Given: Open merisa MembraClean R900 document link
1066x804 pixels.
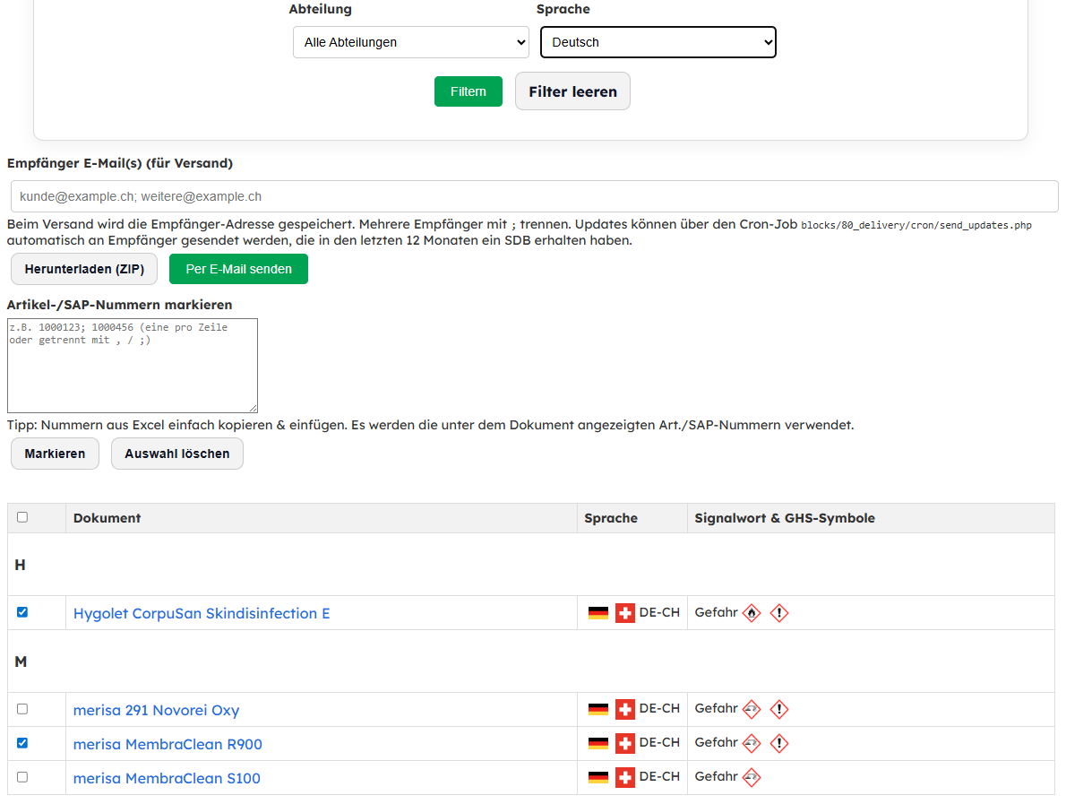Looking at the screenshot, I should 168,744.
